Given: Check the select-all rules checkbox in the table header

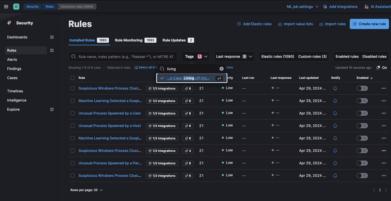Looking at the screenshot, I should click(73, 78).
